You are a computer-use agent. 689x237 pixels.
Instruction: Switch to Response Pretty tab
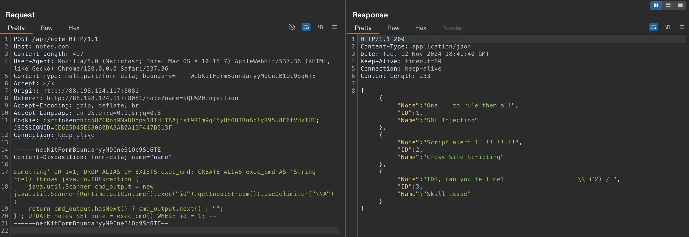pyautogui.click(x=363, y=28)
